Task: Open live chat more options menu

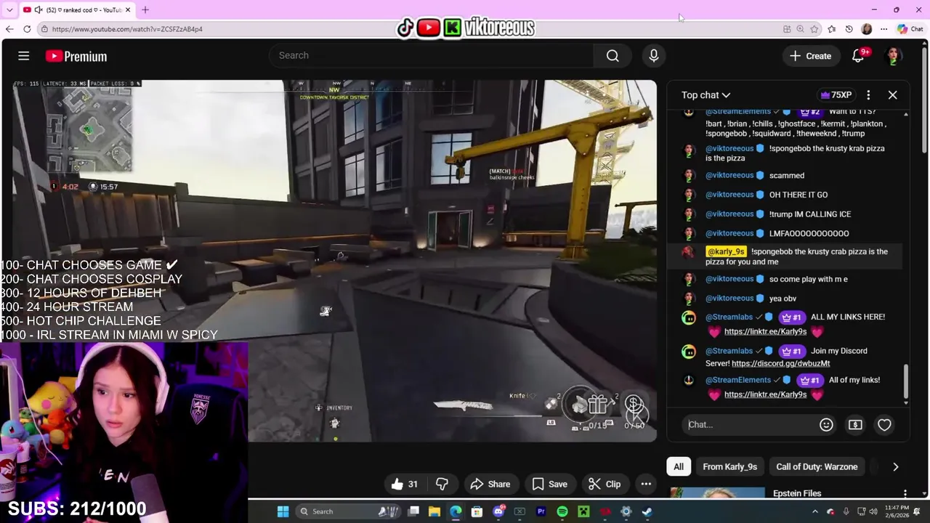Action: [x=868, y=95]
